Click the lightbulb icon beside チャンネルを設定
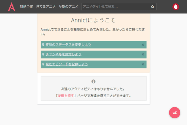This screenshot has width=187, height=125. point(43,54)
